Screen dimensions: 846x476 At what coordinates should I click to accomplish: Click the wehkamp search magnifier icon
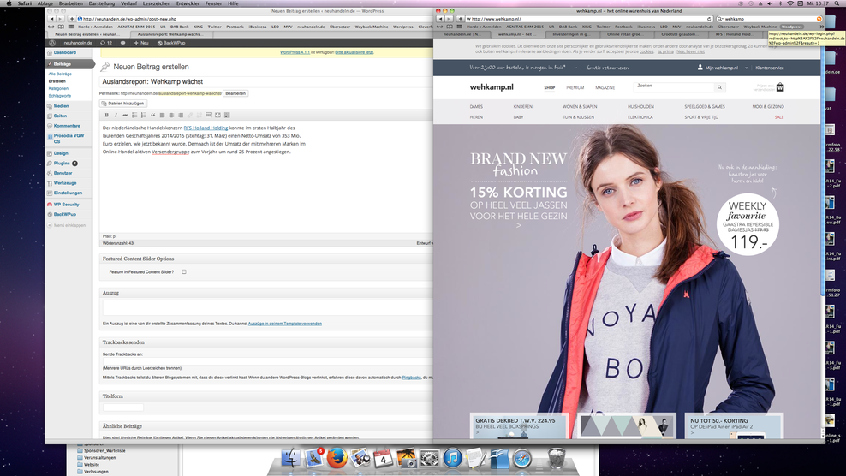pyautogui.click(x=719, y=87)
